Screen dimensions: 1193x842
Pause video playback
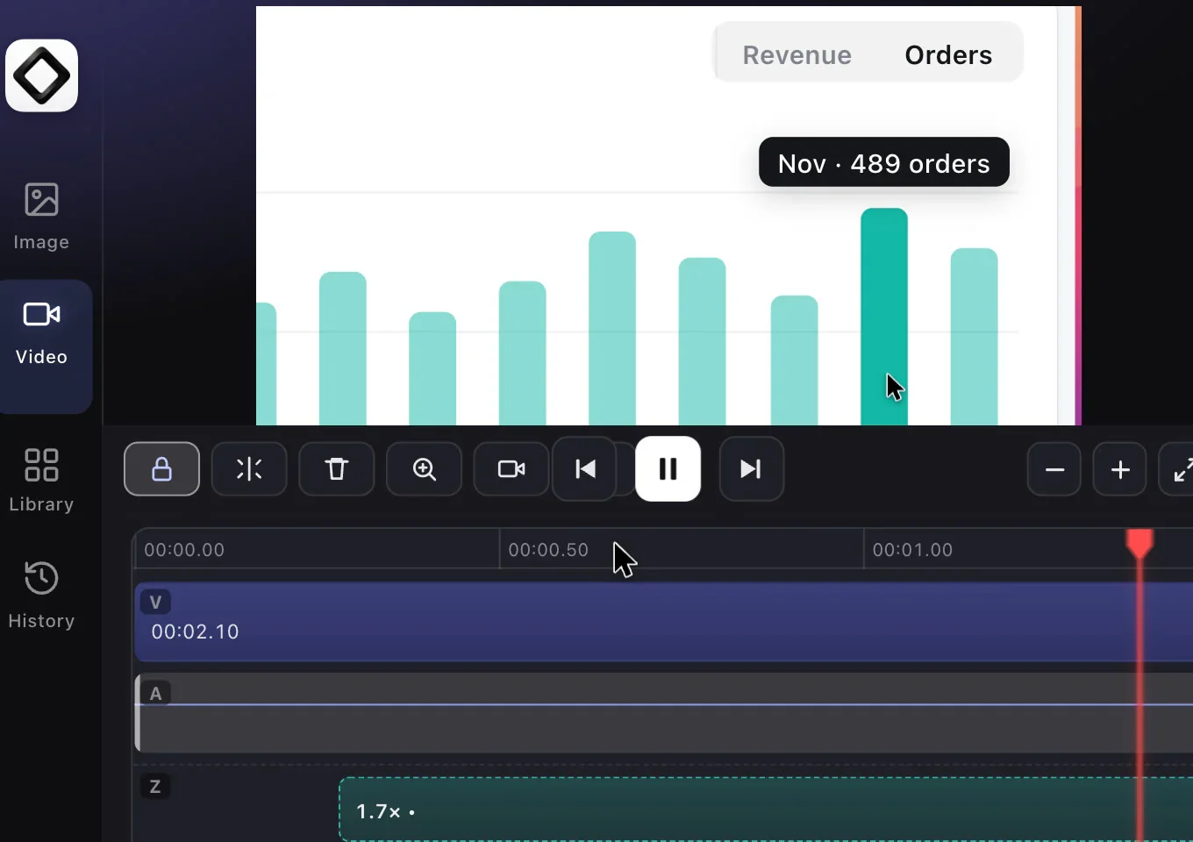click(668, 469)
